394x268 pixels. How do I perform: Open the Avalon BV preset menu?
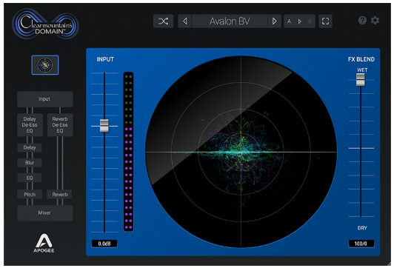tap(230, 21)
